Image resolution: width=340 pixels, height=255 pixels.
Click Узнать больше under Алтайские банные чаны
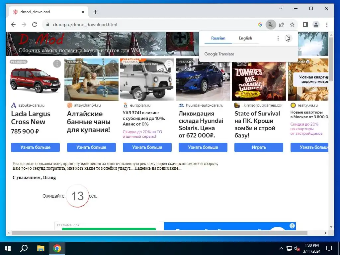pyautogui.click(x=91, y=147)
